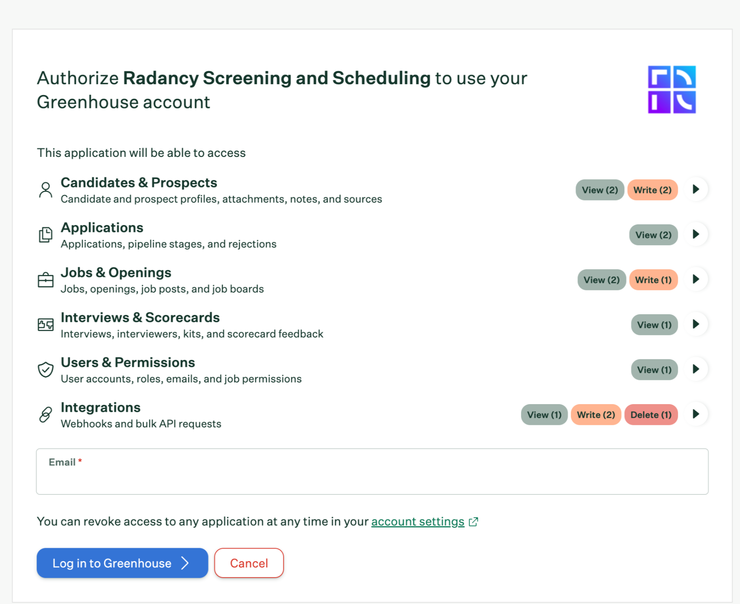This screenshot has height=604, width=740.
Task: Click the Integrations heading text
Action: click(x=101, y=407)
